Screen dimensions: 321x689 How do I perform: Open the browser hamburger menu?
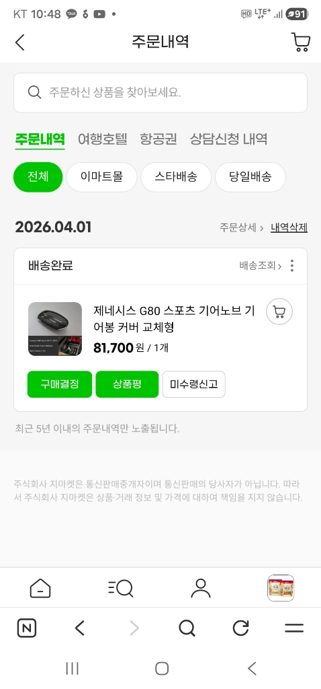click(x=294, y=628)
